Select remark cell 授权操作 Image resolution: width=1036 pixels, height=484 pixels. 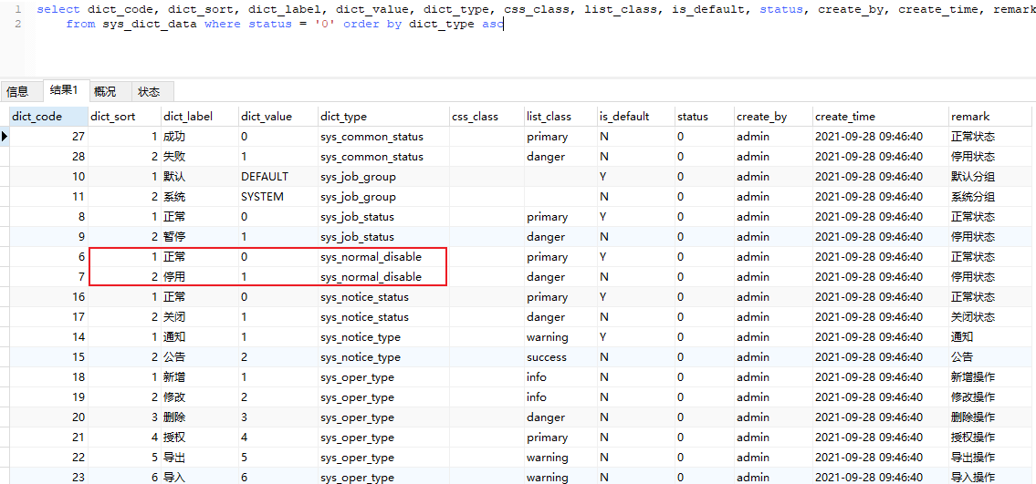(x=992, y=438)
